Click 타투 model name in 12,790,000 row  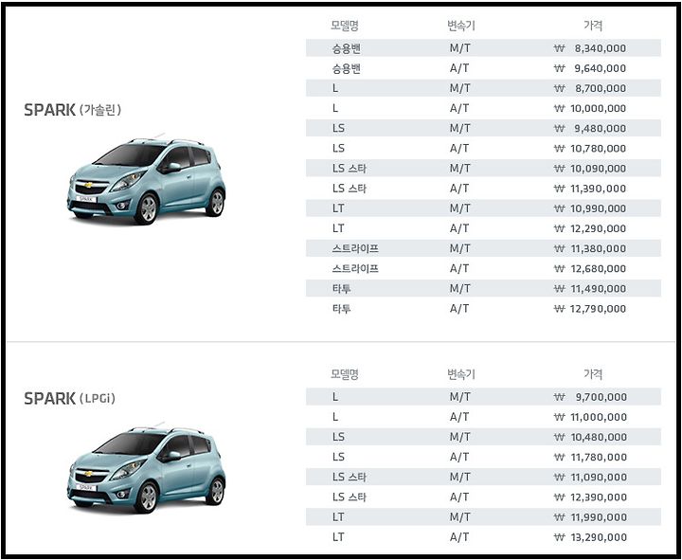(341, 309)
